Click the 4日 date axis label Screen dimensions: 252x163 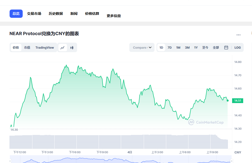click(x=130, y=152)
